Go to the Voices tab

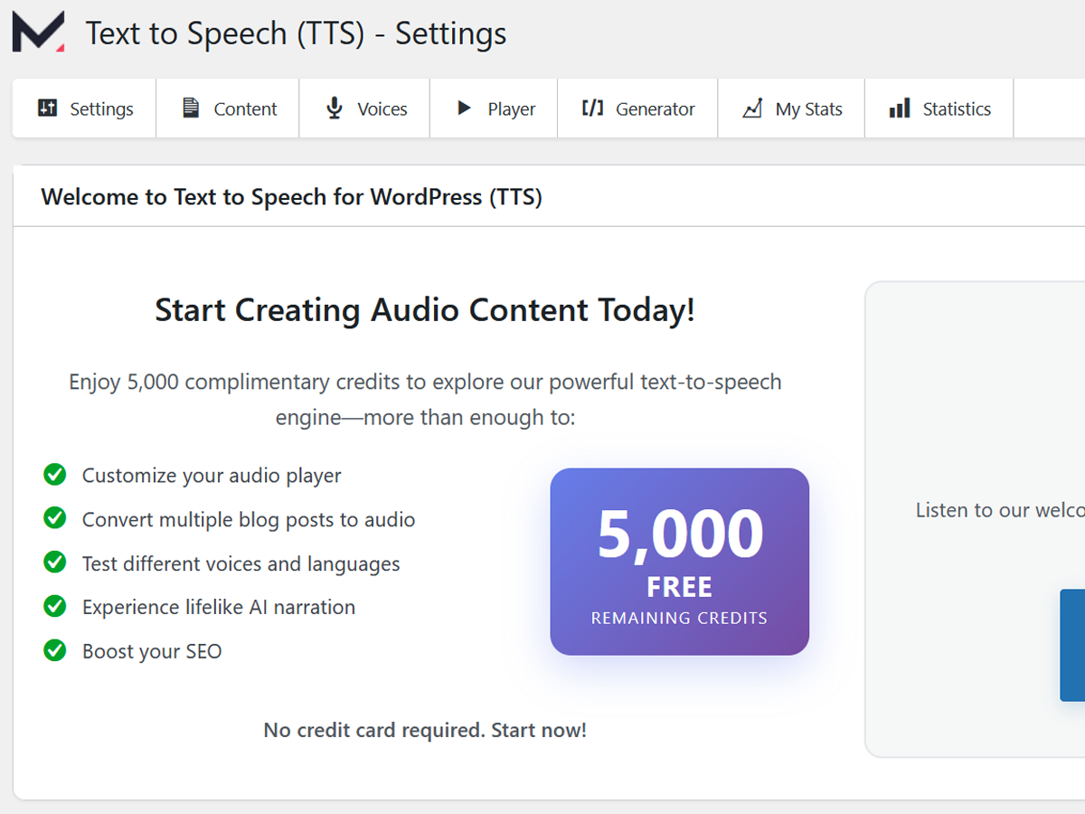tap(365, 109)
